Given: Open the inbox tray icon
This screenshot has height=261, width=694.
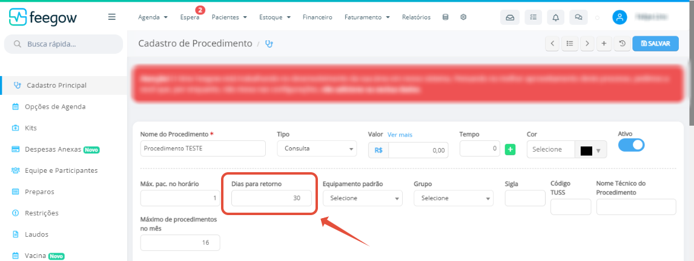Looking at the screenshot, I should pos(510,18).
